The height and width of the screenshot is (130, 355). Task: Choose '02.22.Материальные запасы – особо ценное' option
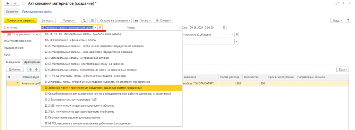tap(112, 46)
